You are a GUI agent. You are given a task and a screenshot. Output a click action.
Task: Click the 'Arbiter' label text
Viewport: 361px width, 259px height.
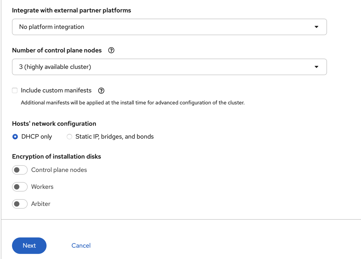click(x=41, y=204)
